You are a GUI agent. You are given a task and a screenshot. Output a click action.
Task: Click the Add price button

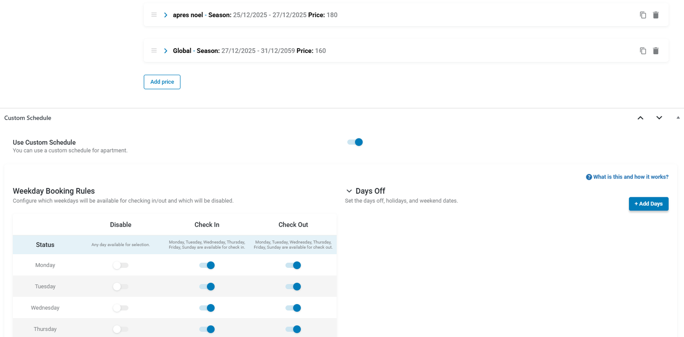coord(162,82)
